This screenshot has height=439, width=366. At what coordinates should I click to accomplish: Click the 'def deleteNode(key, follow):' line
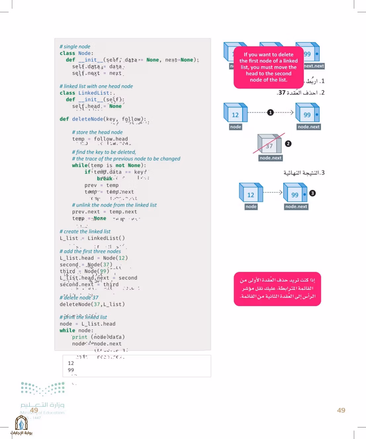pos(103,119)
